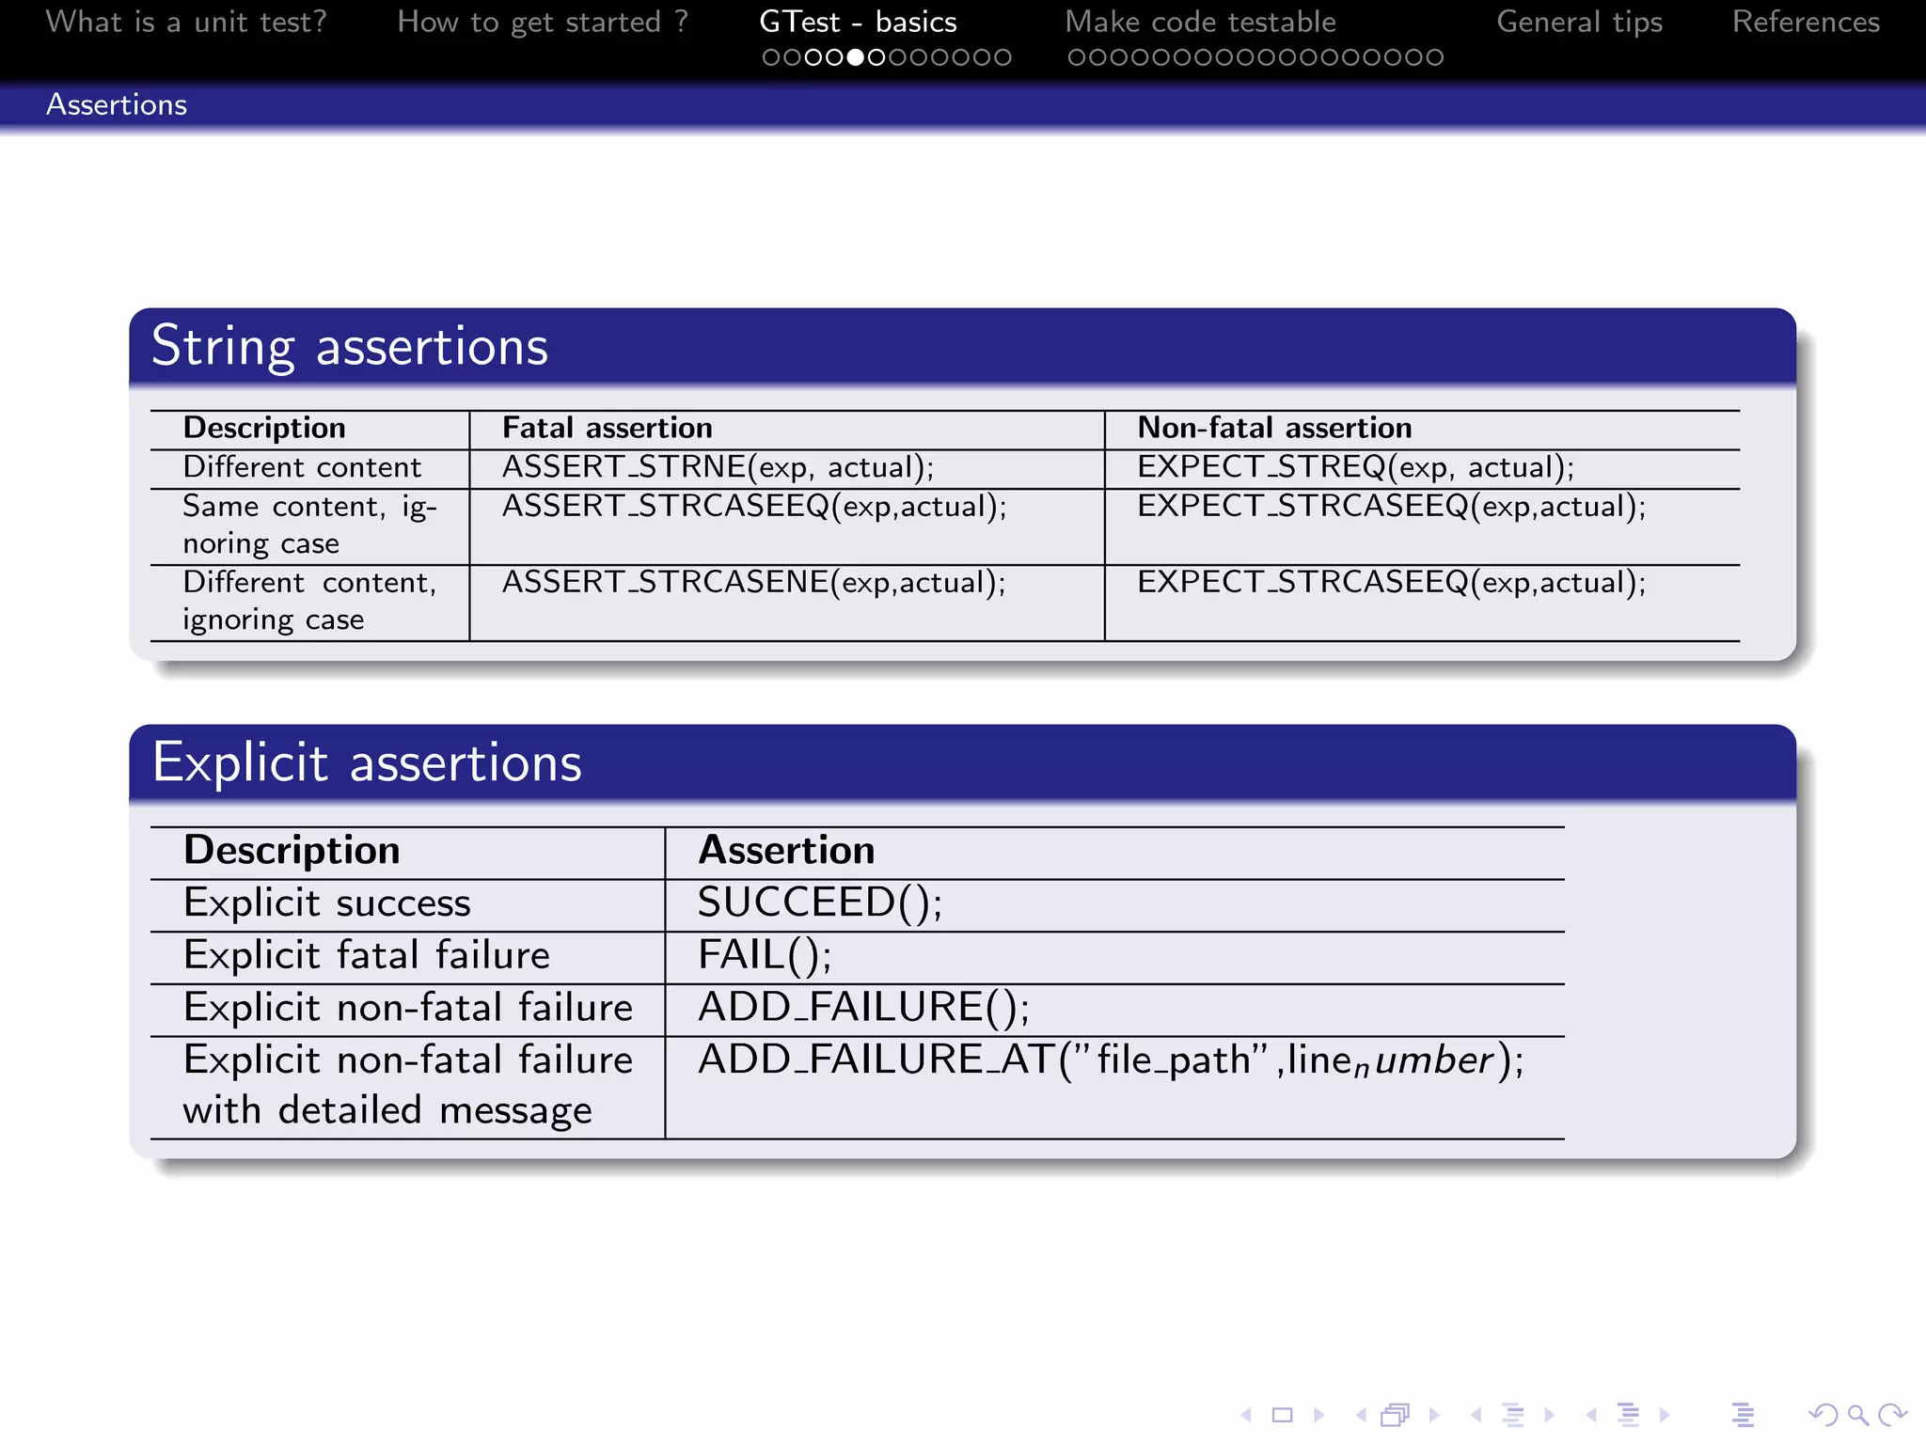Image resolution: width=1926 pixels, height=1444 pixels.
Task: Go to the General tips section
Action: point(1579,22)
